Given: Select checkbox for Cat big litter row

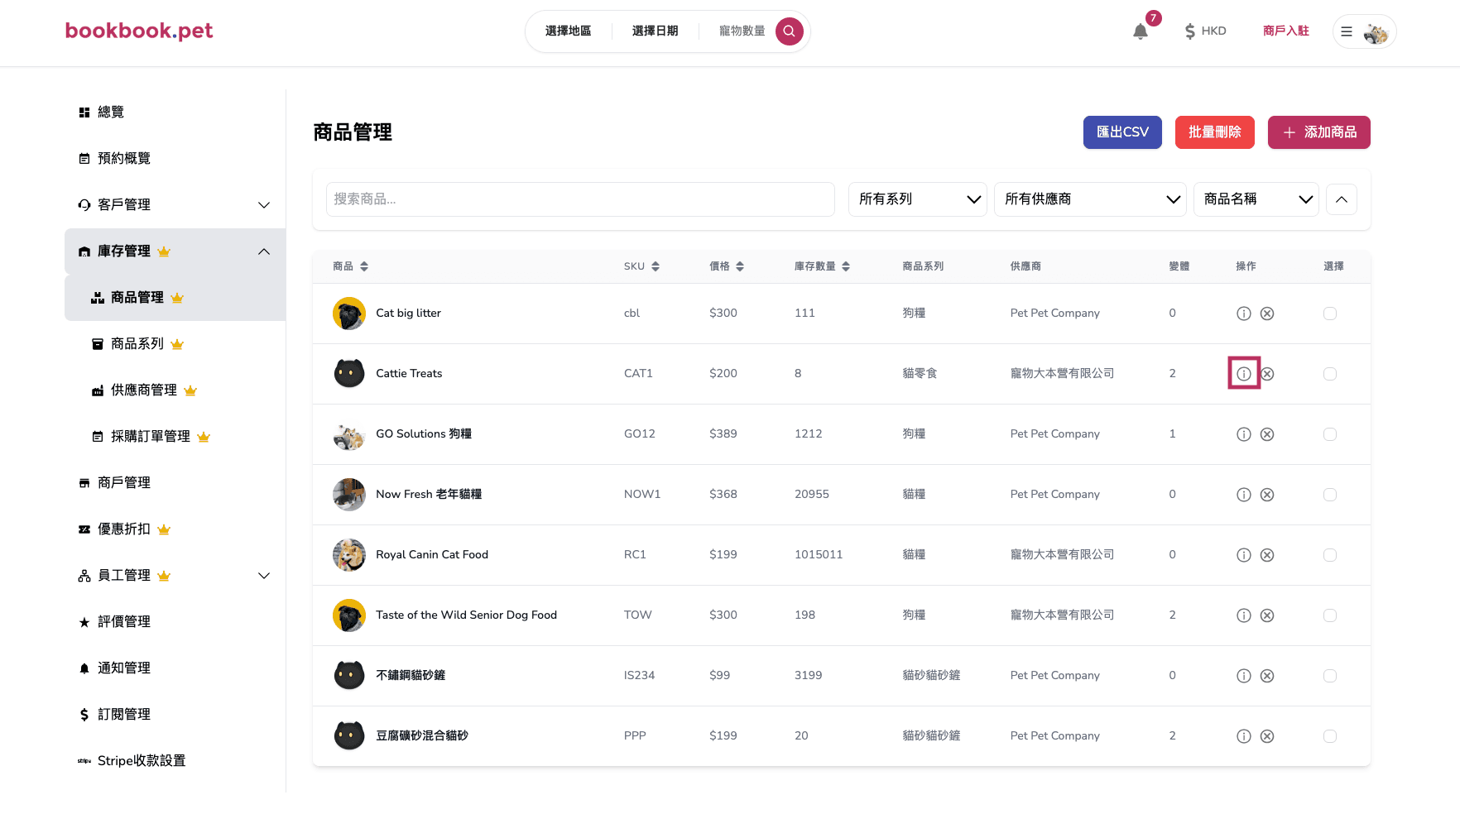Looking at the screenshot, I should click(1330, 314).
